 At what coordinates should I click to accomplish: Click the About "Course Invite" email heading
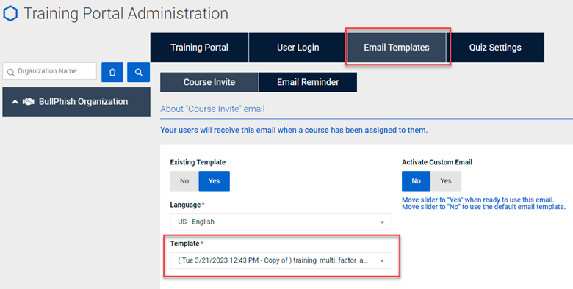click(x=212, y=109)
